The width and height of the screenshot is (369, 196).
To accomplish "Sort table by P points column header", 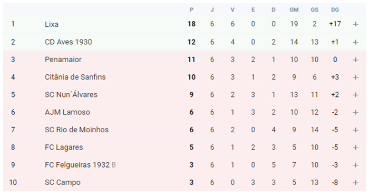I will point(191,10).
